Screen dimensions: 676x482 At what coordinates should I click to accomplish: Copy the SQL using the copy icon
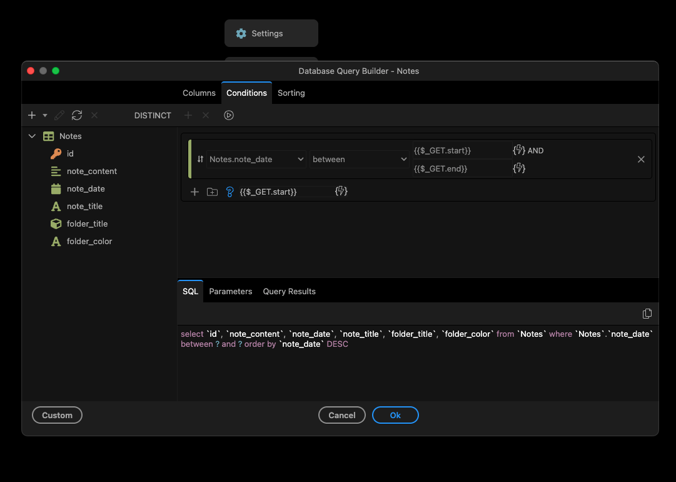coord(647,314)
